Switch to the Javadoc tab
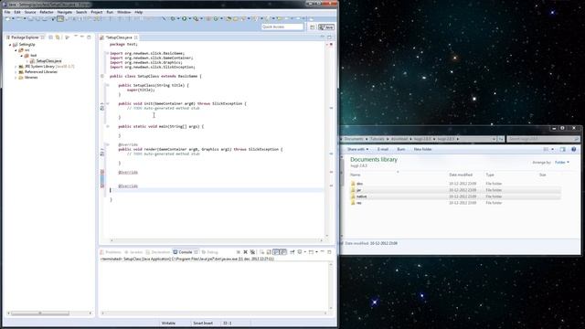This screenshot has width=585, height=329. coord(133,252)
